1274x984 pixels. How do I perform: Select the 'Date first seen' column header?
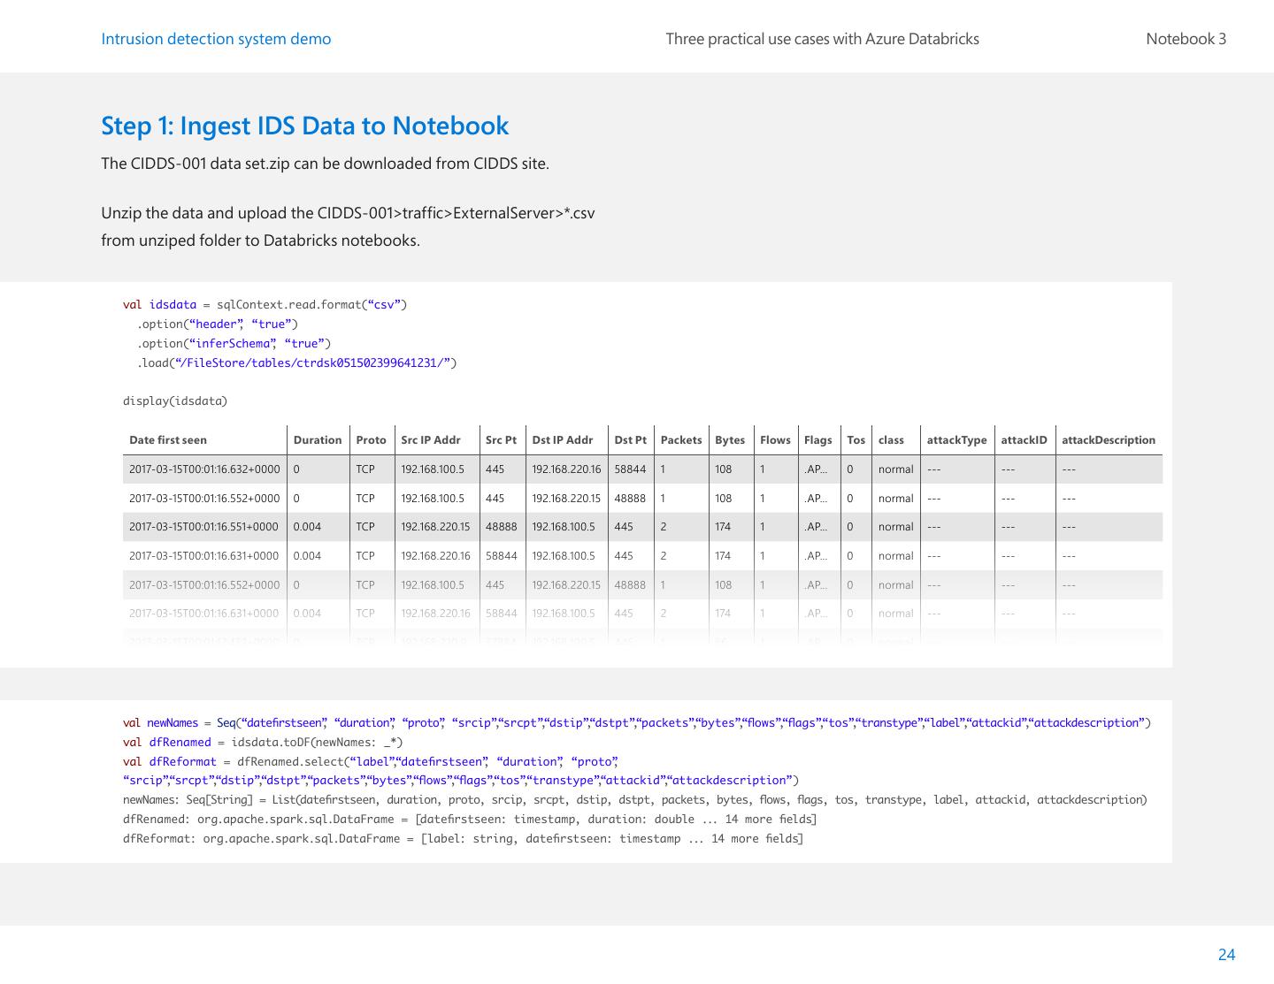click(x=168, y=440)
